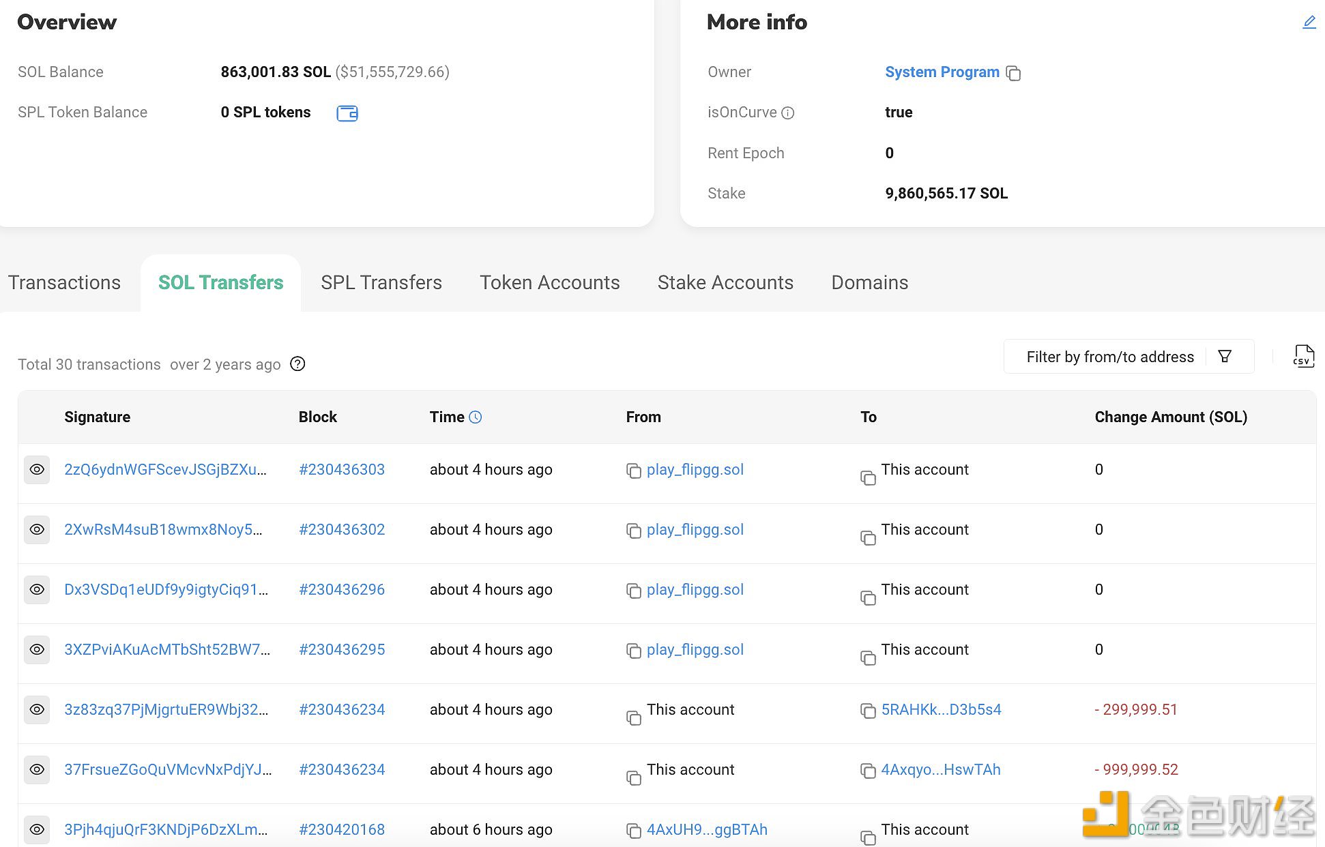Image resolution: width=1325 pixels, height=847 pixels.
Task: Click the filter funnel icon
Action: pos(1225,356)
